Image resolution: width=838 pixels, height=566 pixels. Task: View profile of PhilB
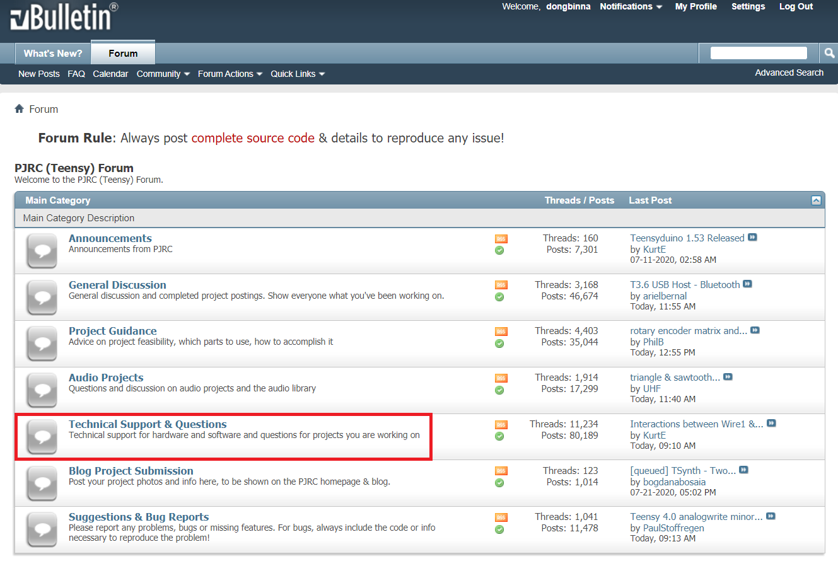click(653, 342)
